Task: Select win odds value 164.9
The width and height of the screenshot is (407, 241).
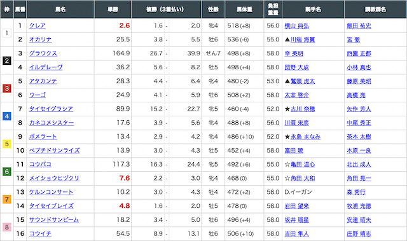Action: pos(121,53)
